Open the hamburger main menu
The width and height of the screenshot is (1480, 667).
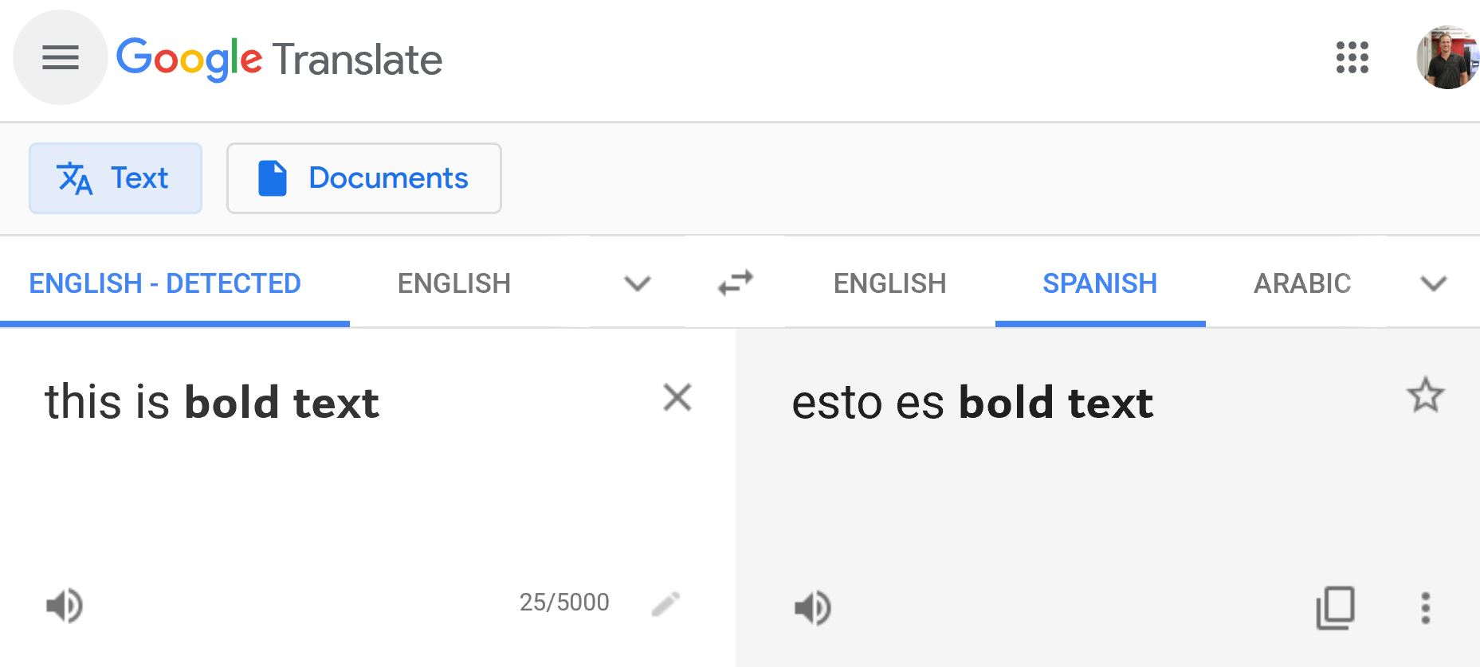[61, 57]
